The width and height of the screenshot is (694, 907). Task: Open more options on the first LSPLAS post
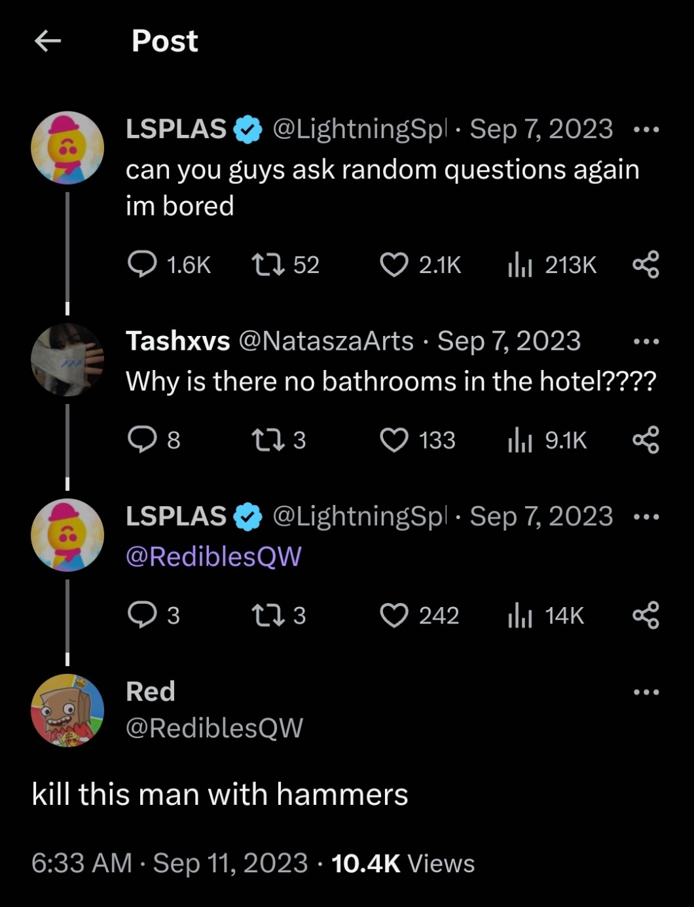pos(646,130)
